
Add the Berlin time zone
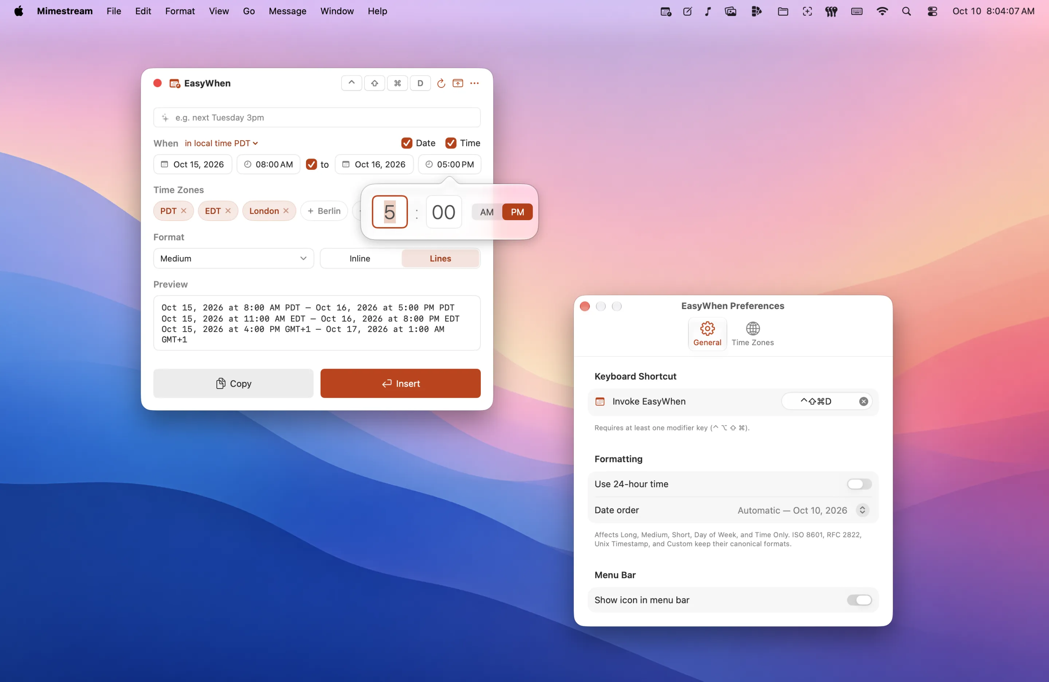324,211
